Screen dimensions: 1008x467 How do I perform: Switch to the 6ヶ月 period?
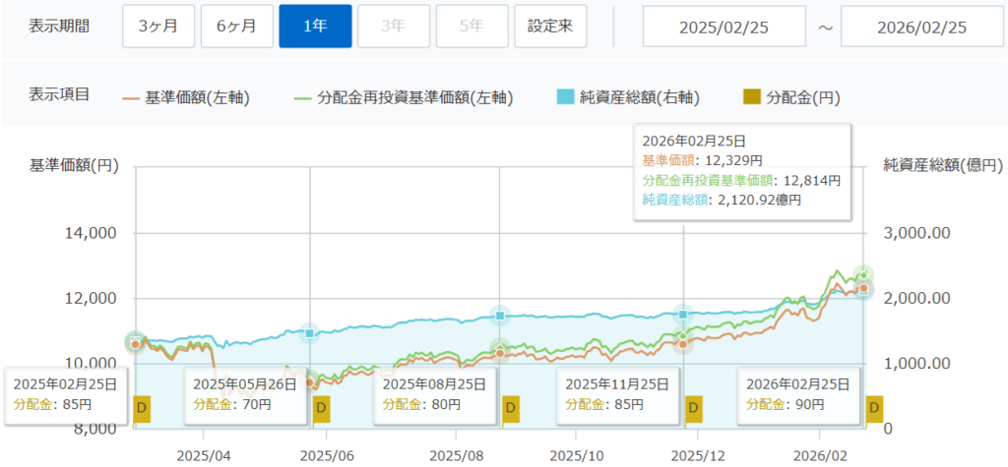236,27
